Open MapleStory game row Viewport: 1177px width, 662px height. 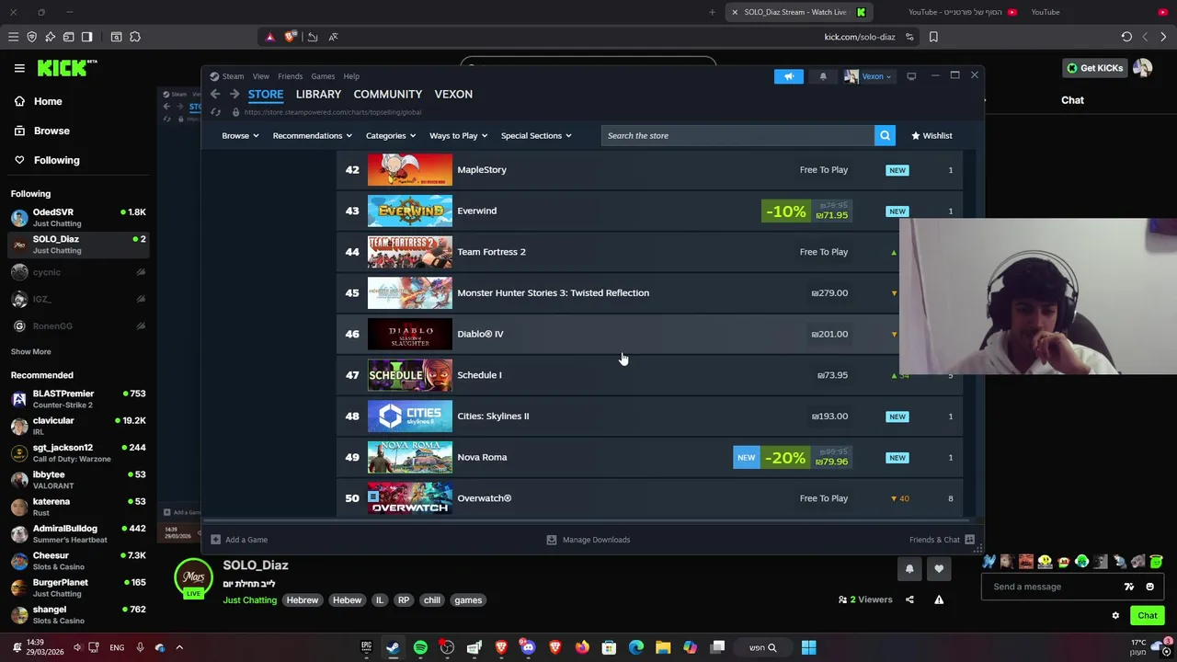click(x=649, y=169)
